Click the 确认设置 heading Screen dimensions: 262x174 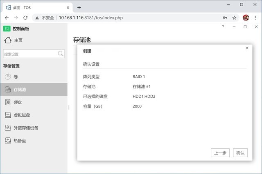click(91, 64)
